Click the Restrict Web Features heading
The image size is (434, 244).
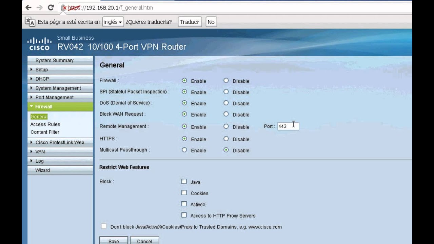[124, 167]
